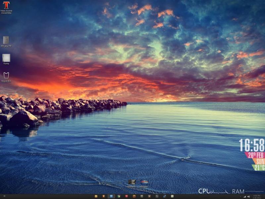Open the gray-olive taskbar icon
The width and height of the screenshot is (265, 199).
coord(142,196)
